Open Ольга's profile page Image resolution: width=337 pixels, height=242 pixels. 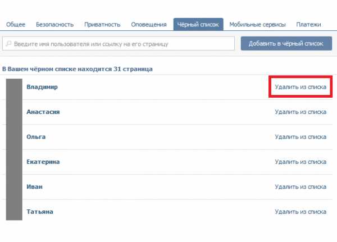tap(36, 136)
